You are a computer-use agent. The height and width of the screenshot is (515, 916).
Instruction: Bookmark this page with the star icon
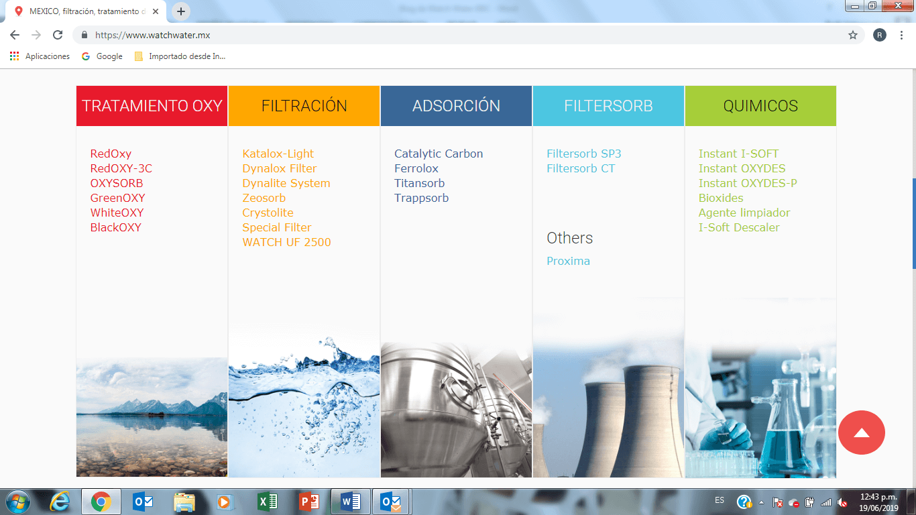(853, 35)
